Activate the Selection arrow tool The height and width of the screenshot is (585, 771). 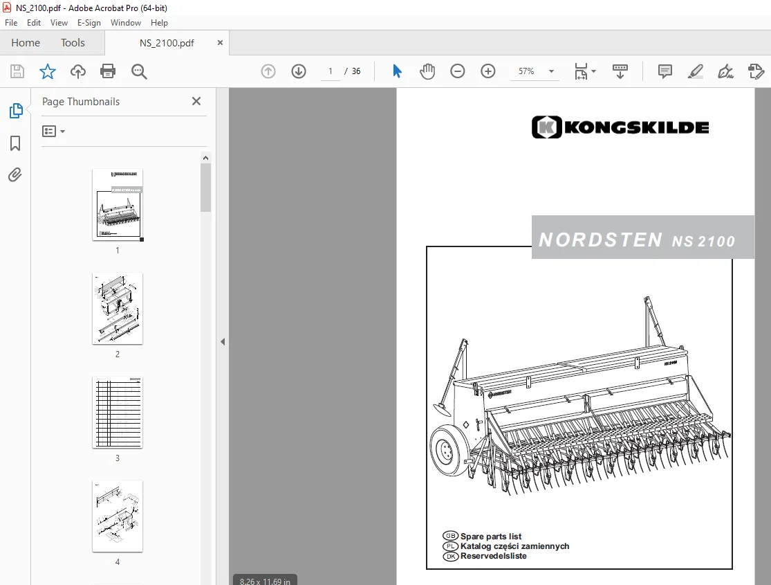click(x=398, y=71)
